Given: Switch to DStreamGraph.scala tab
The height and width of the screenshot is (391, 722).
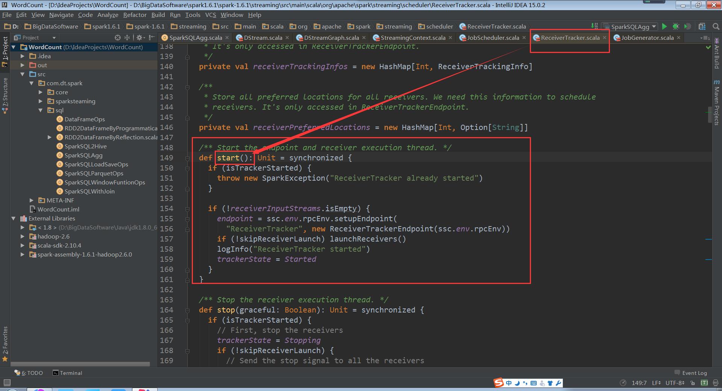Looking at the screenshot, I should click(x=331, y=38).
